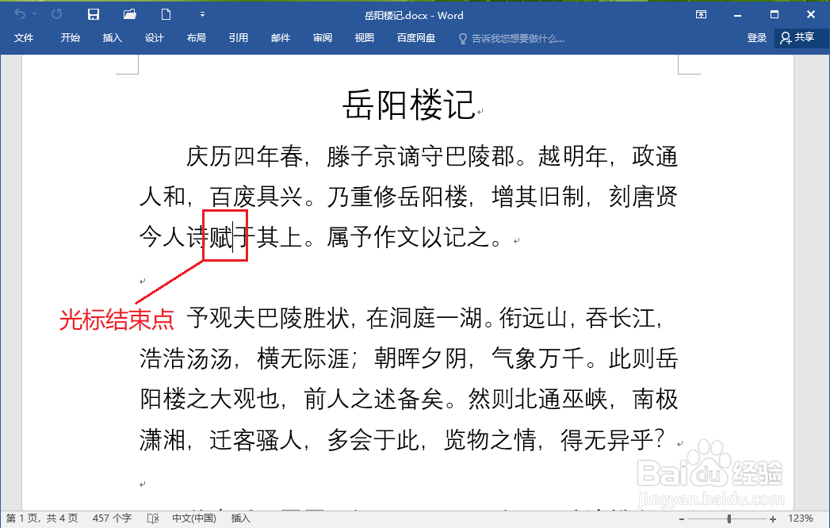
Task: Open the 百度网盘 ribbon tab
Action: click(x=416, y=38)
